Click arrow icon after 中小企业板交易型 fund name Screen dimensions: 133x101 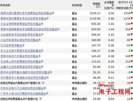coord(42,50)
